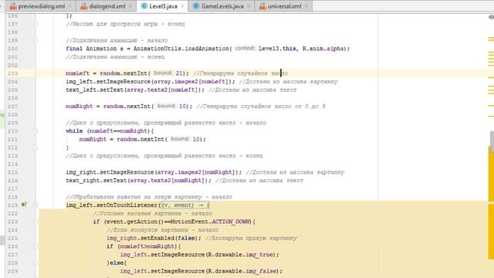Click 'numLeft' variable on line 203

(x=77, y=73)
